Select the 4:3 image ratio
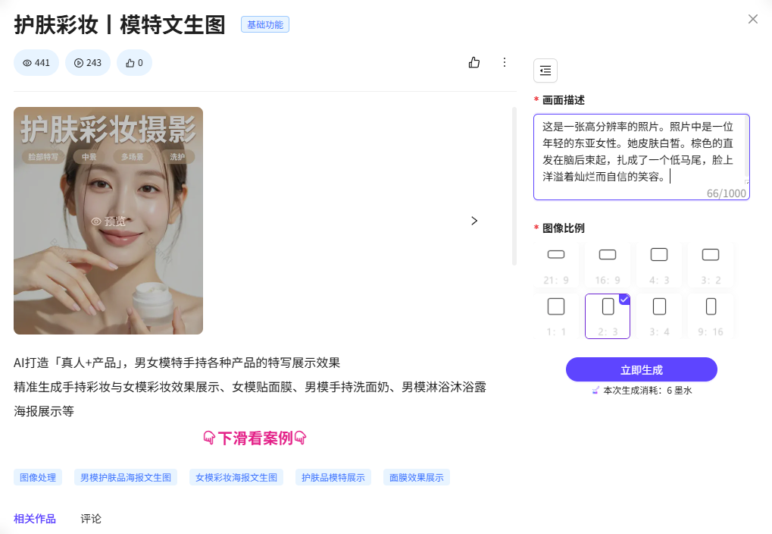Screen dimensions: 772x534 pyautogui.click(x=659, y=265)
